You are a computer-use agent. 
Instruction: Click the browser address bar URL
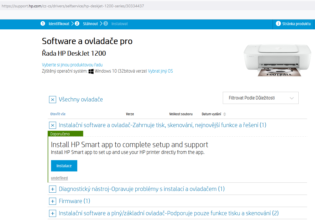[73, 6]
